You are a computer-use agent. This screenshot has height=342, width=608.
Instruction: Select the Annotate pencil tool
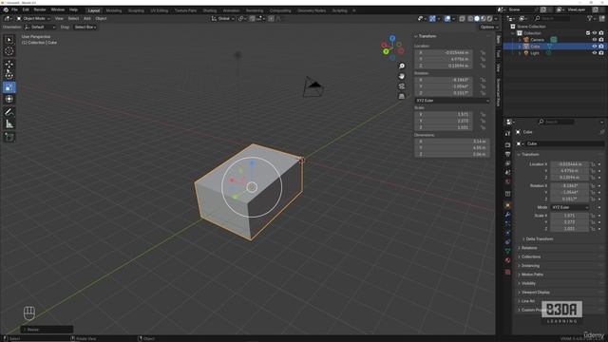tap(9, 112)
